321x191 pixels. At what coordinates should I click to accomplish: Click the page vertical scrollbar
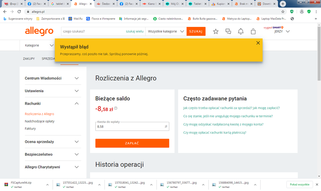pyautogui.click(x=319, y=54)
